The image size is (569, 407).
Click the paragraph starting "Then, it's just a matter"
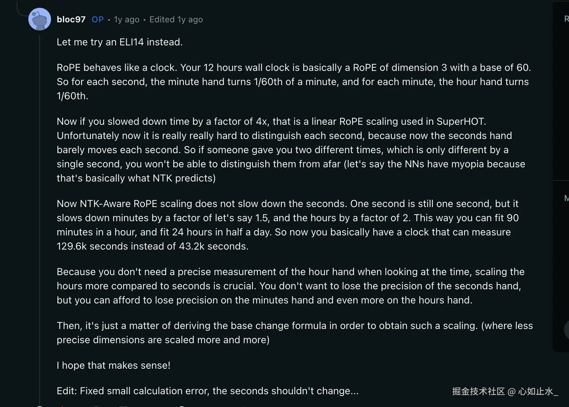(x=294, y=333)
